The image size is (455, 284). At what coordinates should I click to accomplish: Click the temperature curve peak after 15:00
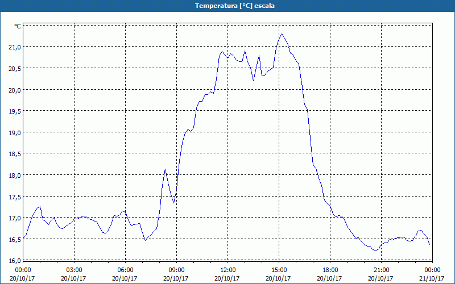pos(282,34)
